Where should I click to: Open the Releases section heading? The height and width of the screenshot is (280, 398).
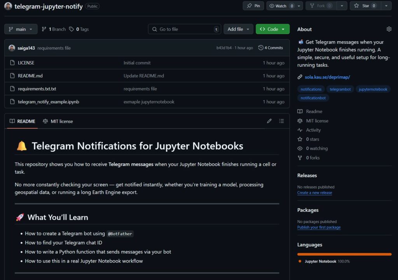(x=307, y=175)
